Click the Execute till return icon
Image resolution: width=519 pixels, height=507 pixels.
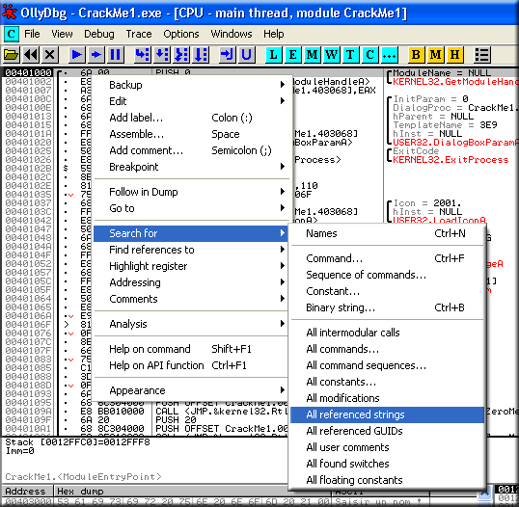pos(227,54)
